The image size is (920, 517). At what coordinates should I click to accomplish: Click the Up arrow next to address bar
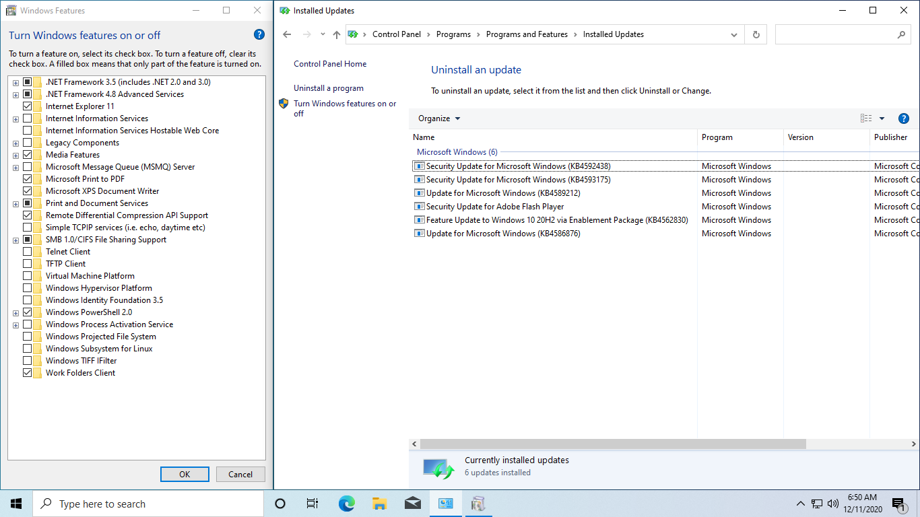[x=337, y=34]
